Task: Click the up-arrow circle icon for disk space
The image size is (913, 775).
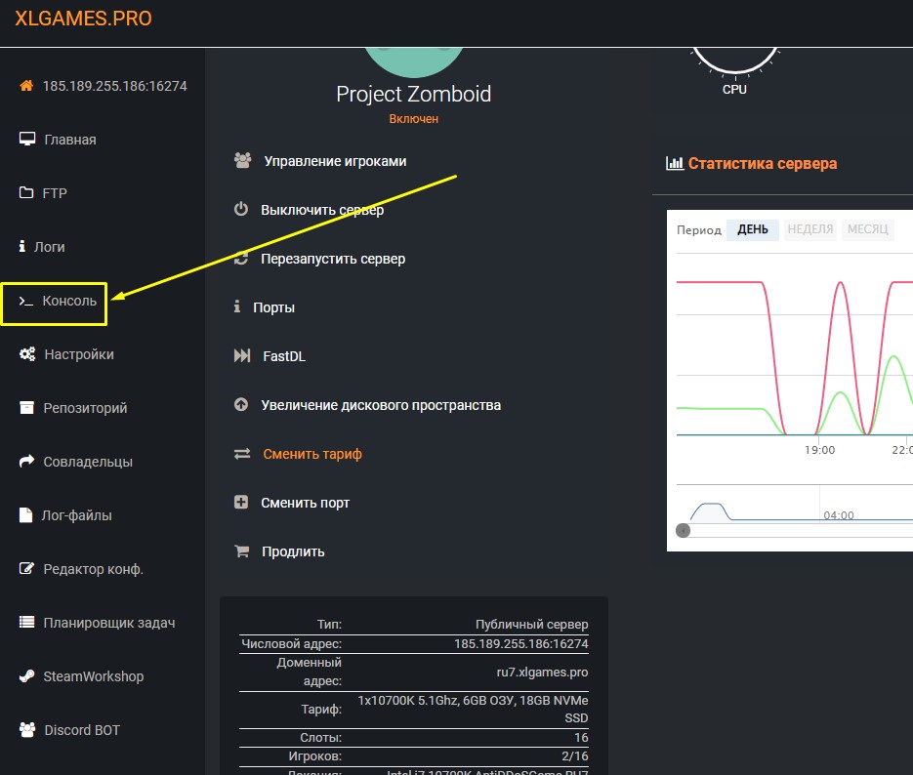Action: point(241,404)
